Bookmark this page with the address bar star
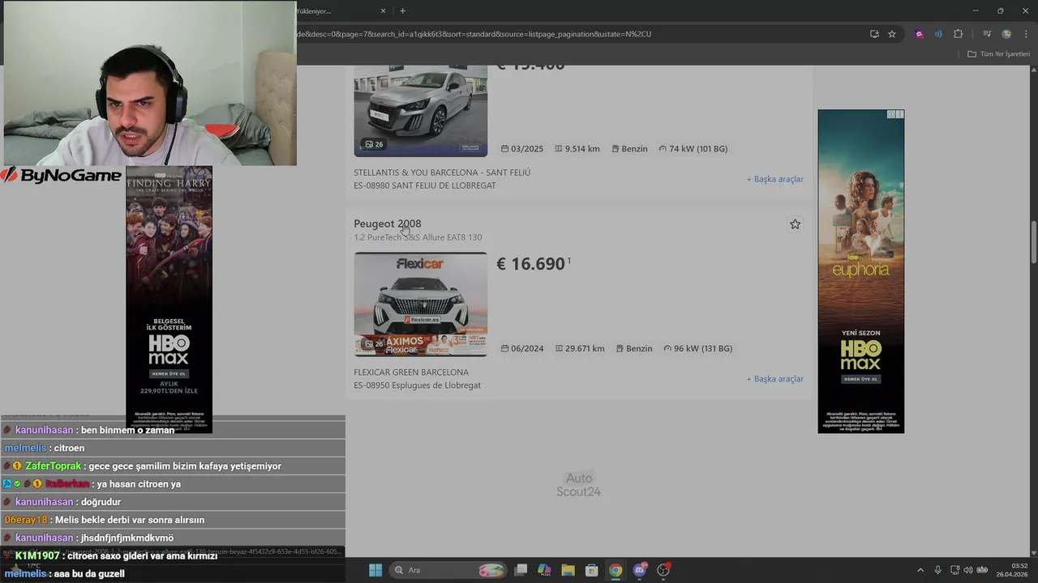Viewport: 1038px width, 583px height. (x=892, y=34)
